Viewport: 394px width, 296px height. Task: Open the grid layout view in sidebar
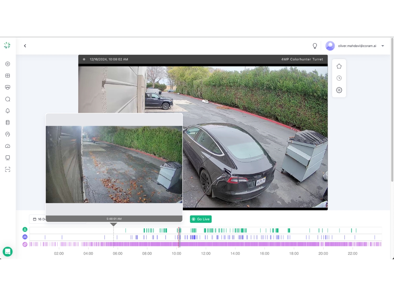(x=8, y=76)
